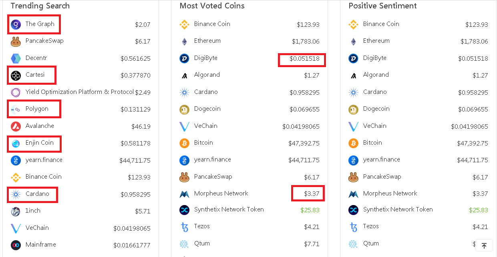This screenshot has width=497, height=257.
Task: Open Cartesi in Trending Search
Action: 35,75
